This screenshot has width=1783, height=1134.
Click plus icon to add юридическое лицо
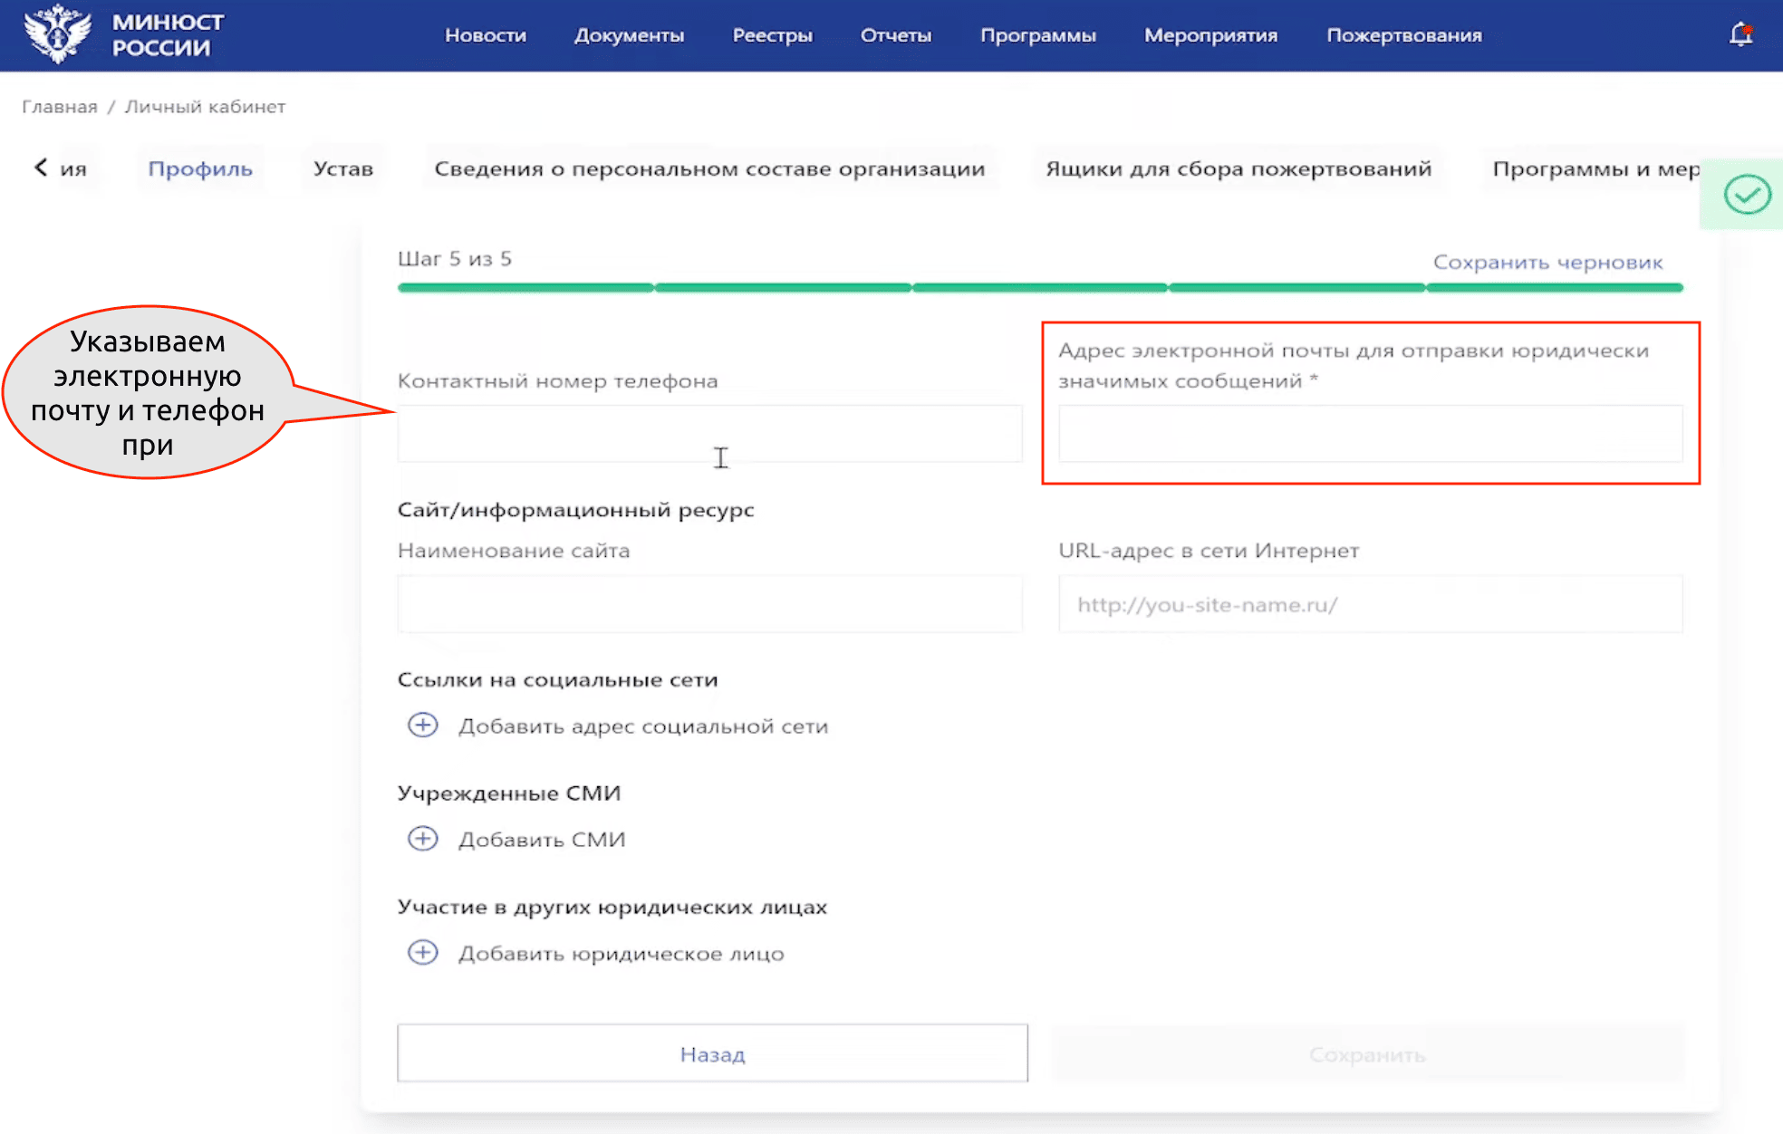(422, 953)
